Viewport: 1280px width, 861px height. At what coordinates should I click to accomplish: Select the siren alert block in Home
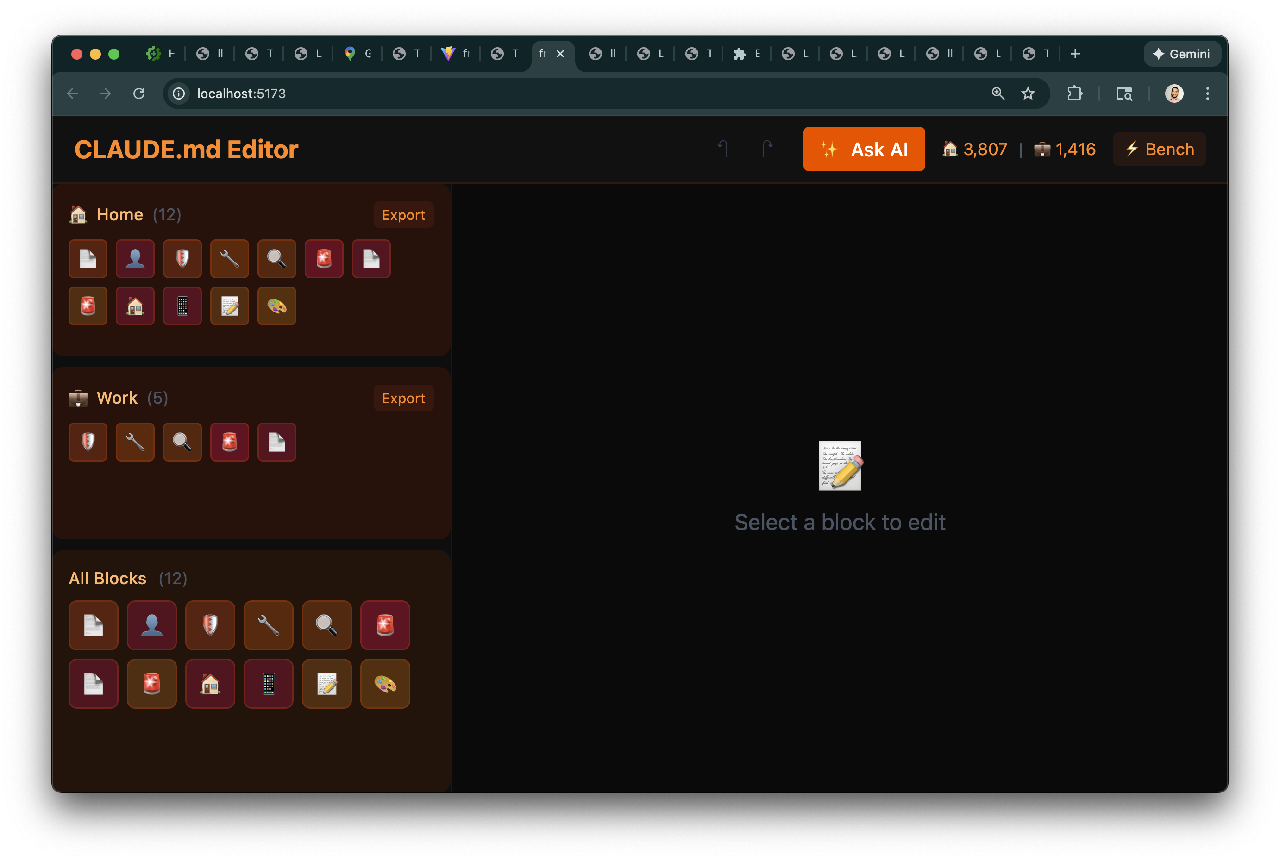pyautogui.click(x=324, y=259)
